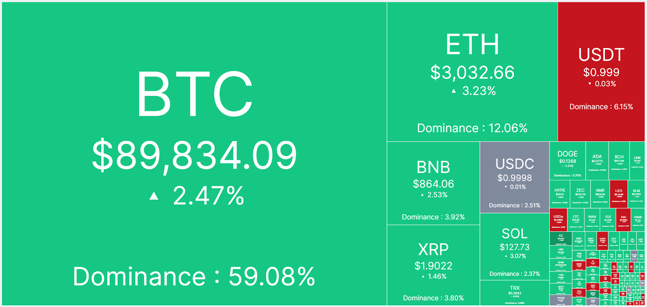This screenshot has height=307, width=647.
Task: Click the LINK tile
Action: (637, 161)
